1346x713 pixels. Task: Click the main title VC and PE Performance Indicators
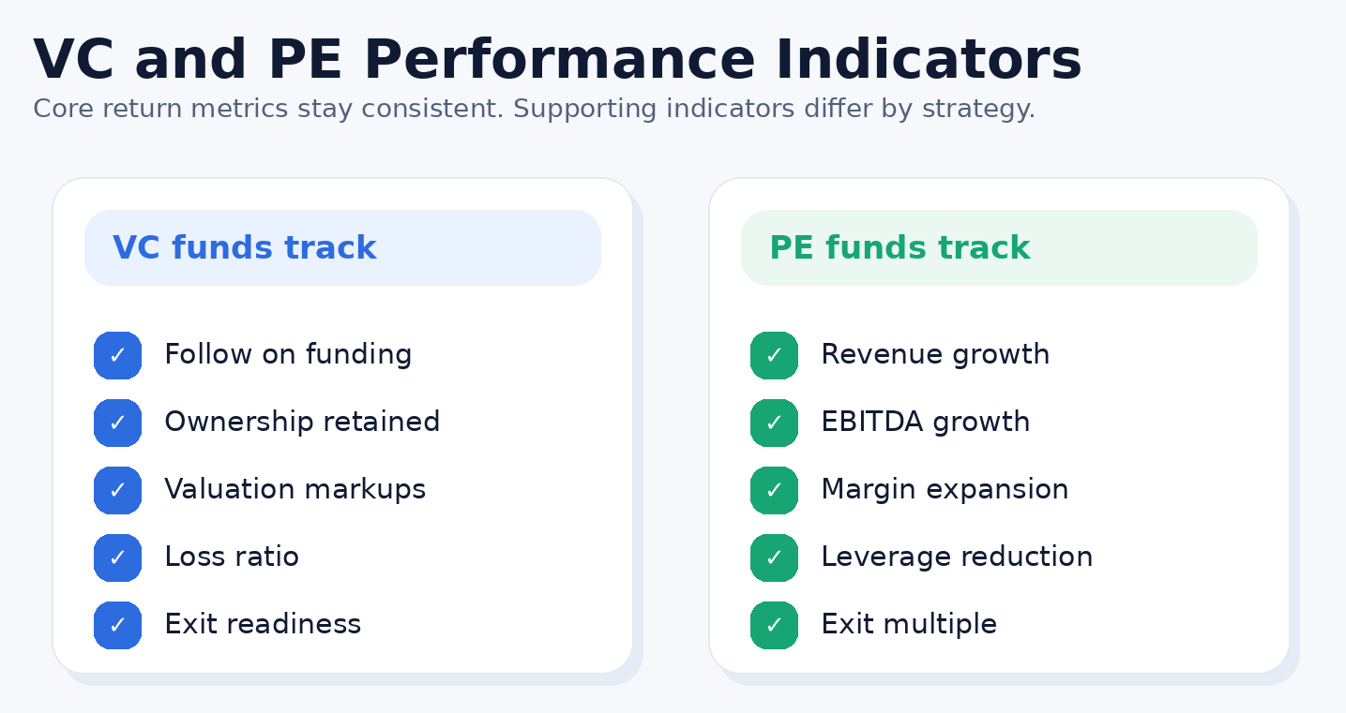click(557, 61)
